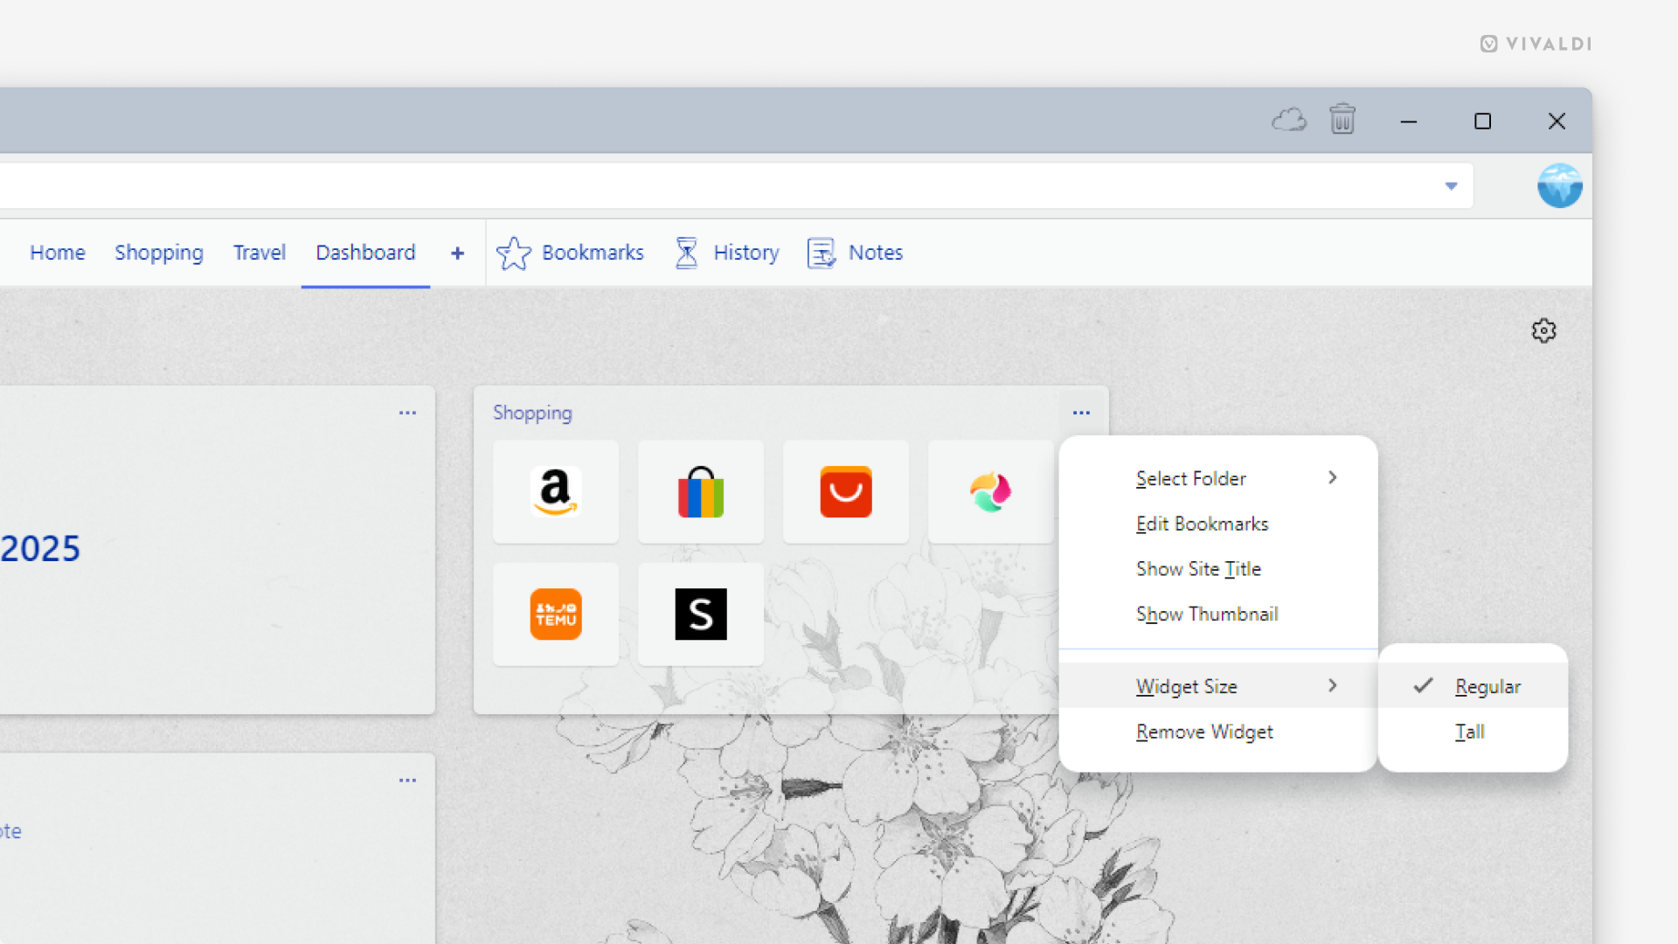Launch the SHEIN shortcut in Shopping widget

700,614
